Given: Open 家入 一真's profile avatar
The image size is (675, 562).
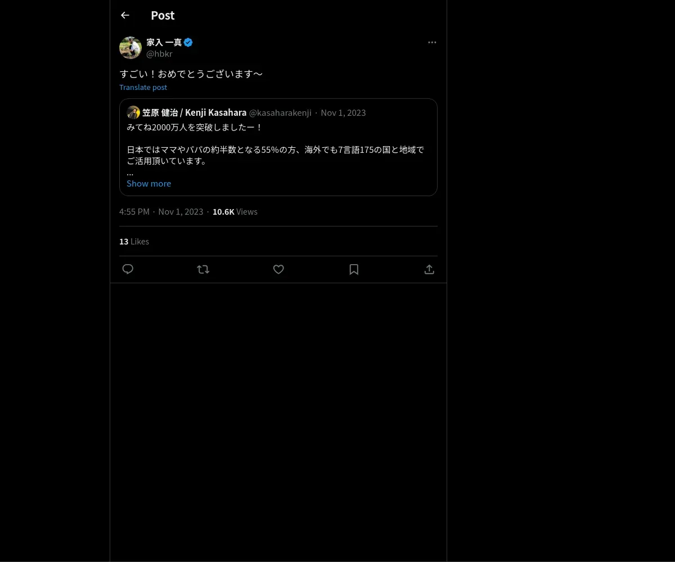Looking at the screenshot, I should coord(130,48).
